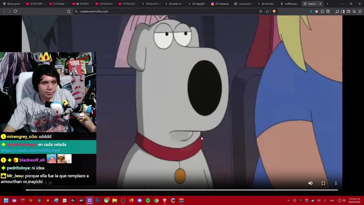Click the blue tab-audio playing indicator
Viewport: 364px width, 205px height.
(x=311, y=11)
